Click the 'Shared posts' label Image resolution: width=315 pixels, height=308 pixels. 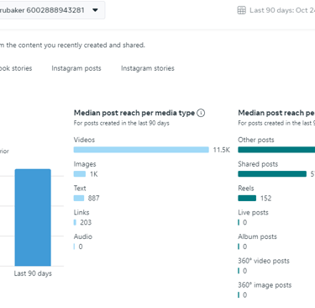coord(258,164)
